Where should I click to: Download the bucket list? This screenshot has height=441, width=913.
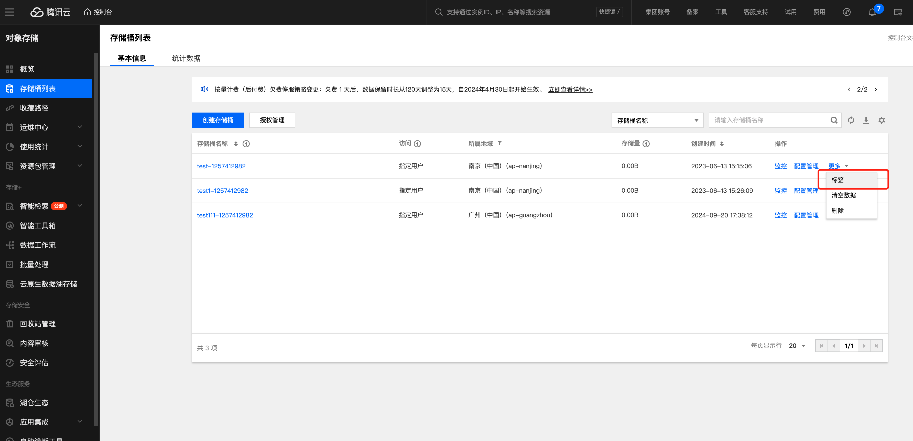[x=866, y=120]
